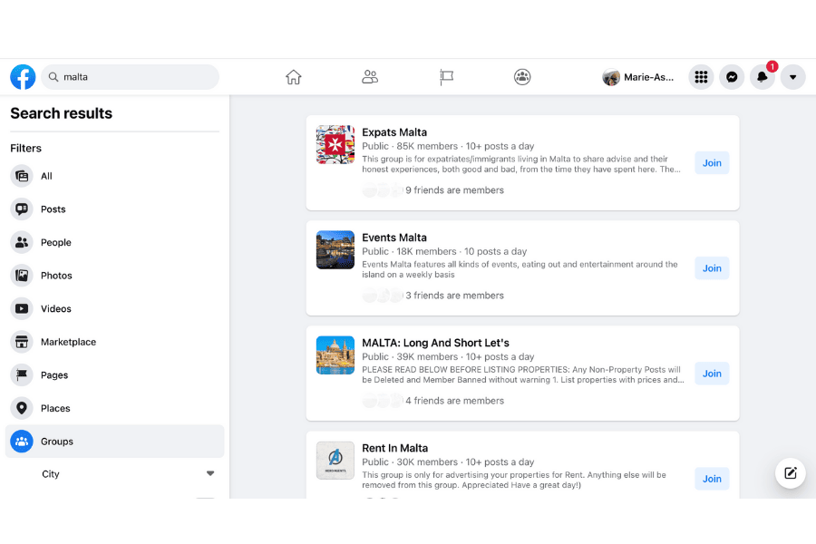Click the magnifier search icon
Image resolution: width=816 pixels, height=544 pixels.
[53, 77]
